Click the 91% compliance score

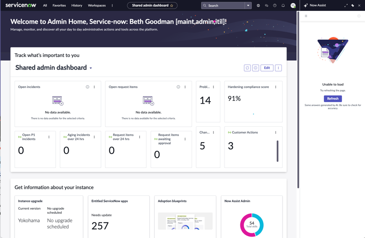[x=234, y=98]
